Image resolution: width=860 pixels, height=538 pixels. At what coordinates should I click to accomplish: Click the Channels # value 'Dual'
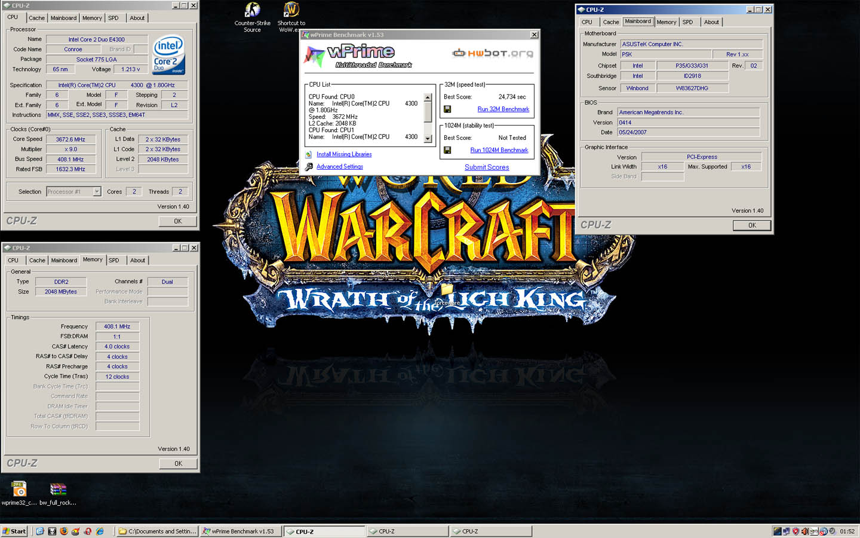click(167, 282)
